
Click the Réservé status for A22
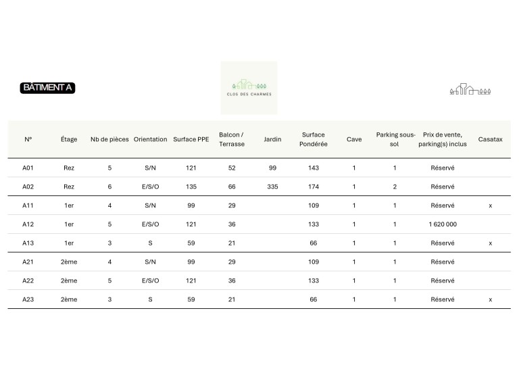pyautogui.click(x=443, y=280)
